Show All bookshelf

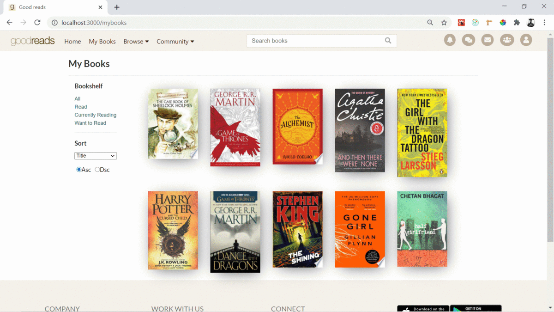(78, 98)
